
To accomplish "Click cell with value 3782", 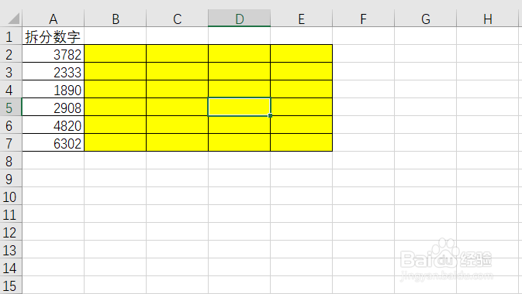I will click(x=54, y=53).
